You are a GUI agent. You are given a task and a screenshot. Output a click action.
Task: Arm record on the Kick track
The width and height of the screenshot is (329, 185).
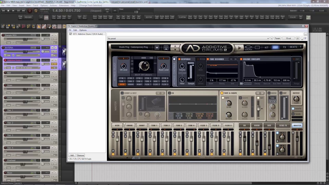[5, 73]
